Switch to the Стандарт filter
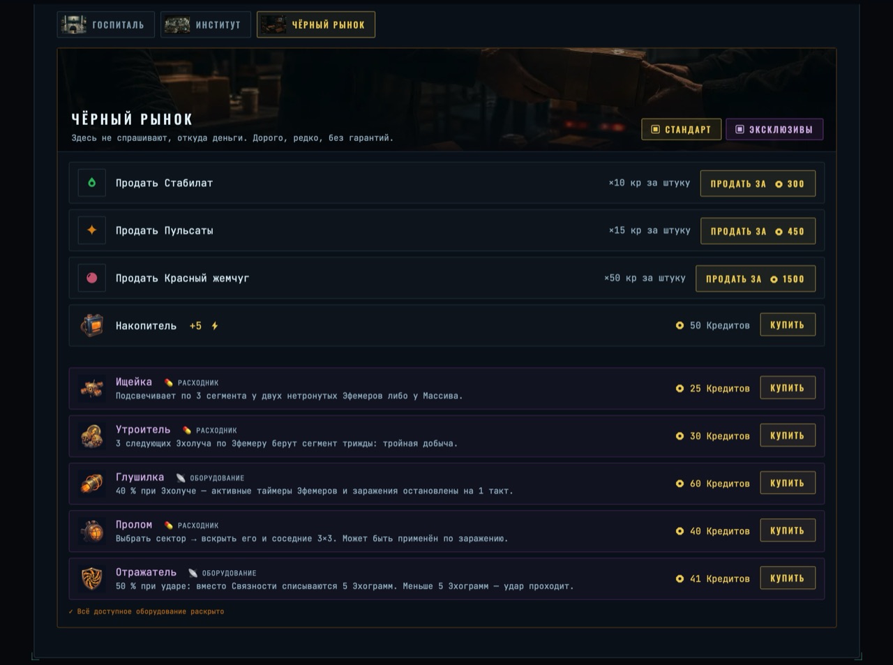Screen dimensions: 893x665 (682, 129)
